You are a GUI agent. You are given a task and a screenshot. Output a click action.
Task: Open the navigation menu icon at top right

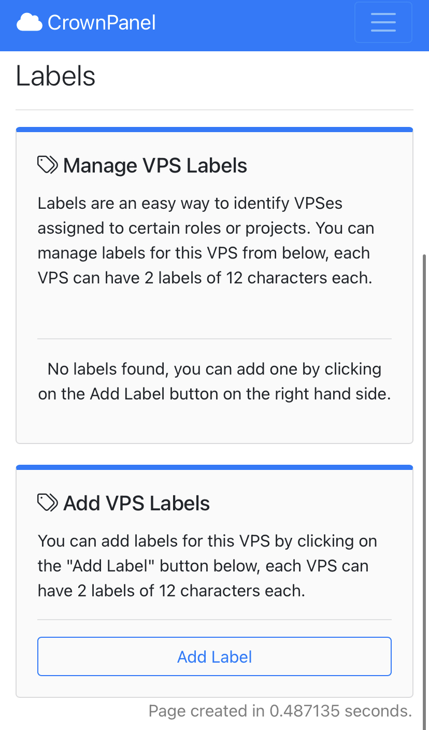coord(383,22)
